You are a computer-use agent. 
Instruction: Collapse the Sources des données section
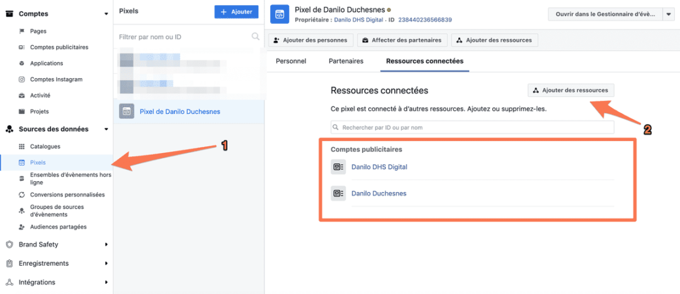pos(106,129)
